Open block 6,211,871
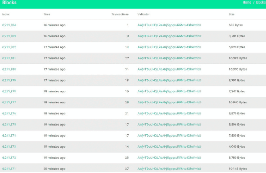 [x=9, y=169]
